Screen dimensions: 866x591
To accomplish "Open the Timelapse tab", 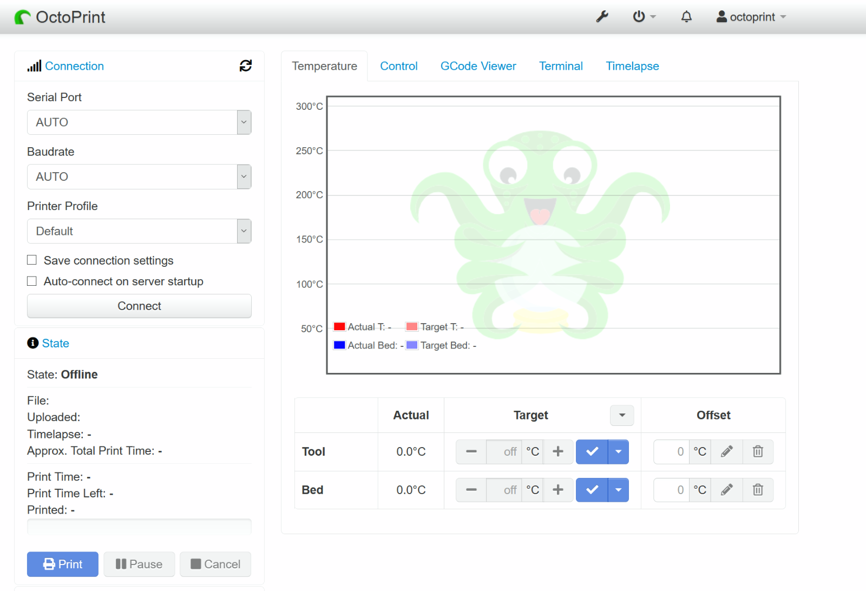I will tap(632, 66).
